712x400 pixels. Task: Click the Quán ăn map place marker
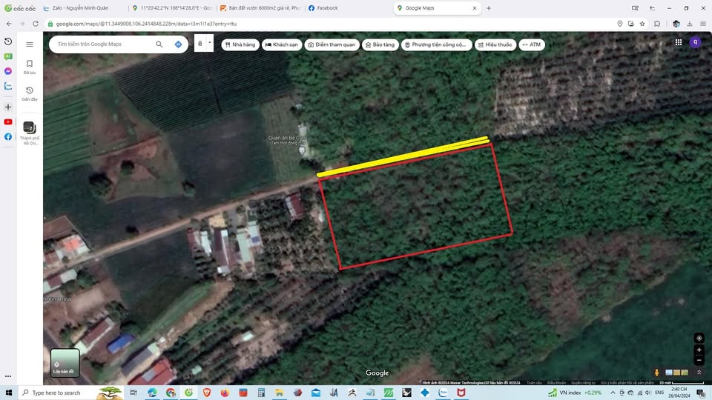[x=302, y=150]
